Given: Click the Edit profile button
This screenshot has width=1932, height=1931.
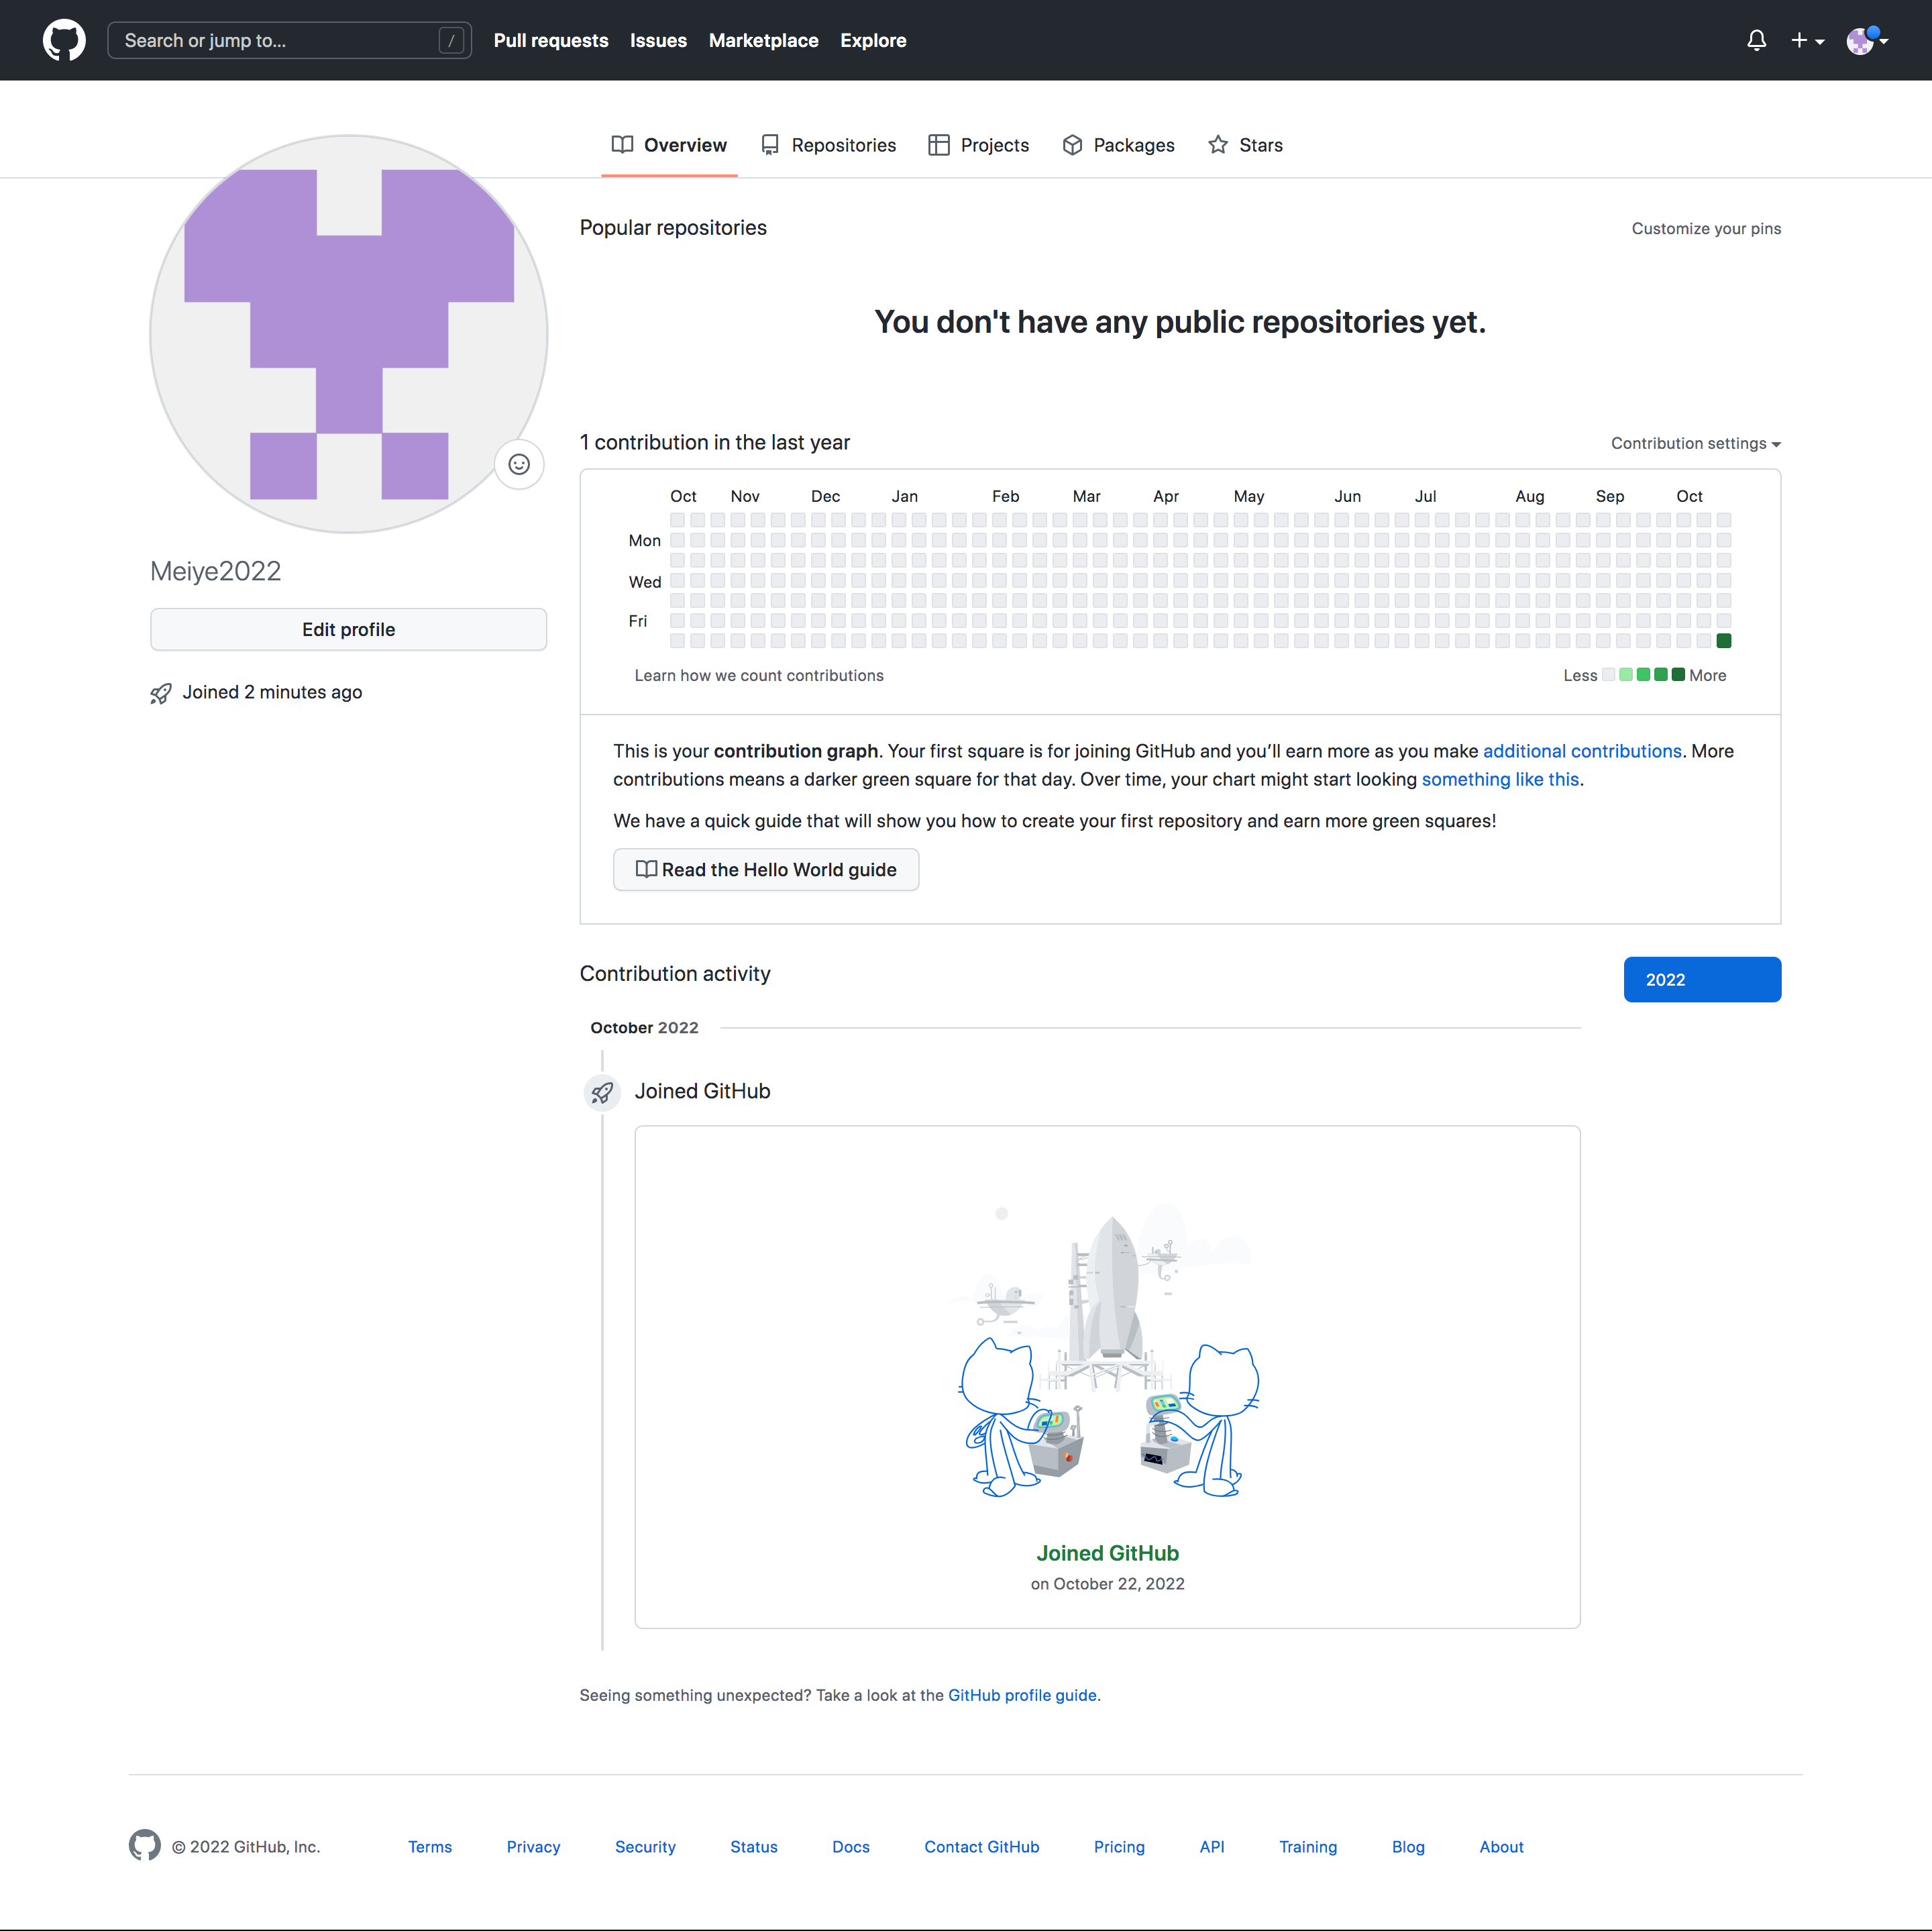Looking at the screenshot, I should click(x=349, y=629).
